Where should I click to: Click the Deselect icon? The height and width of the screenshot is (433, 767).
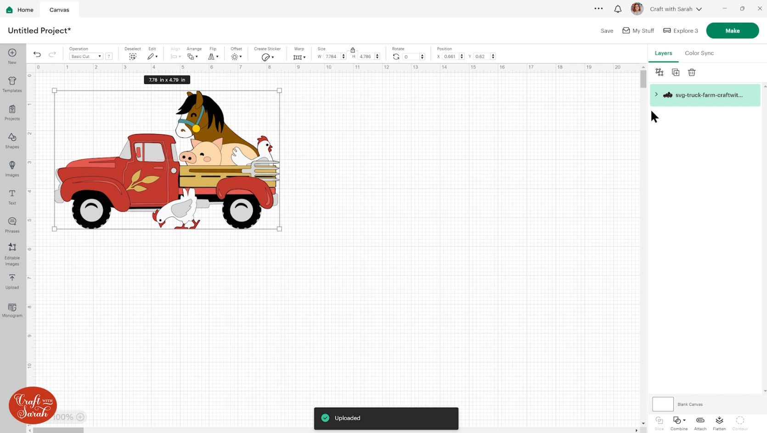(x=133, y=57)
